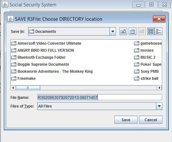Viewport: 172px width, 142px height.
Task: Switch to List view icon
Action: tap(151, 32)
